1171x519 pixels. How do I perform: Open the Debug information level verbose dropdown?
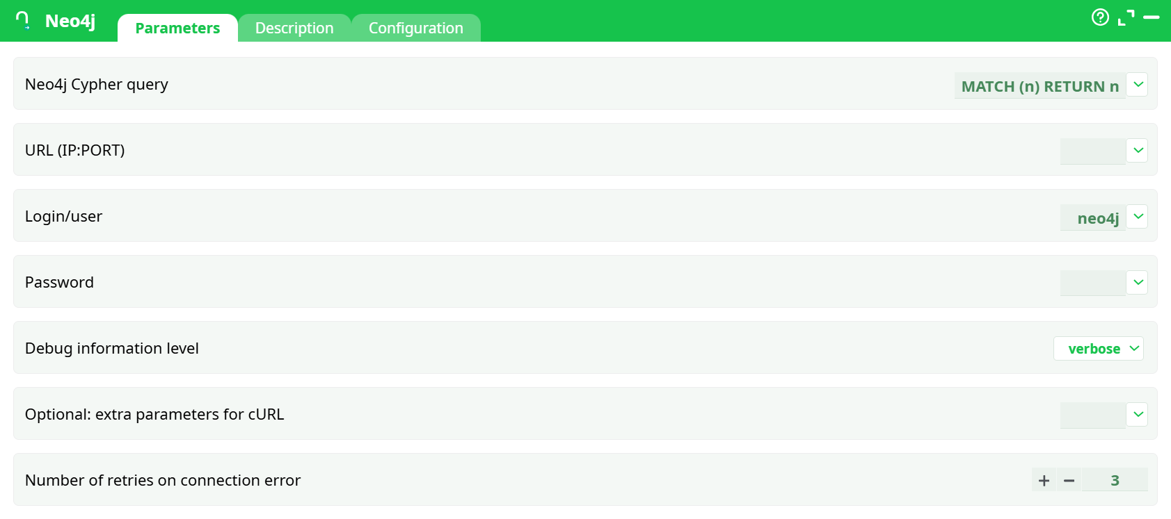coord(1099,349)
